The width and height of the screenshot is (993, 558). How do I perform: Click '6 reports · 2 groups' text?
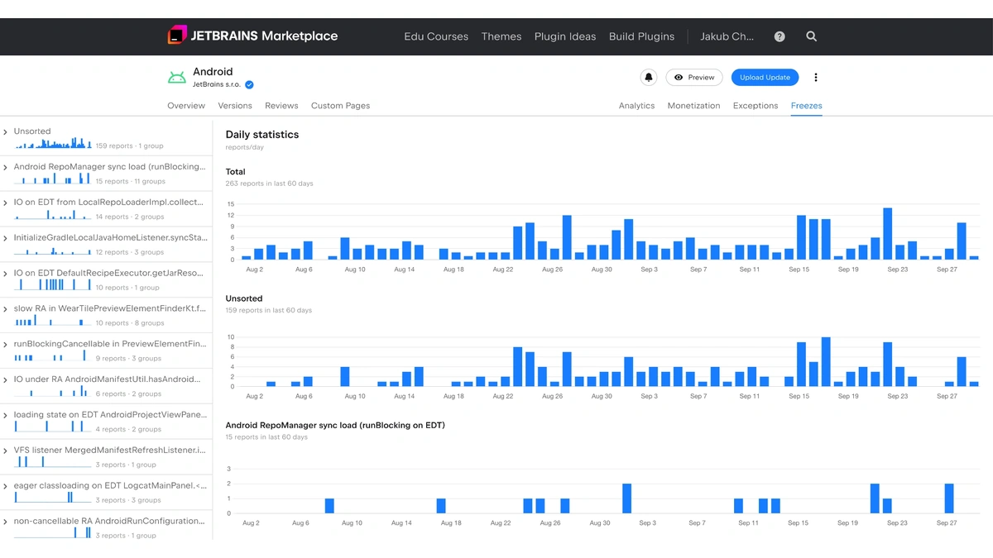pyautogui.click(x=127, y=394)
